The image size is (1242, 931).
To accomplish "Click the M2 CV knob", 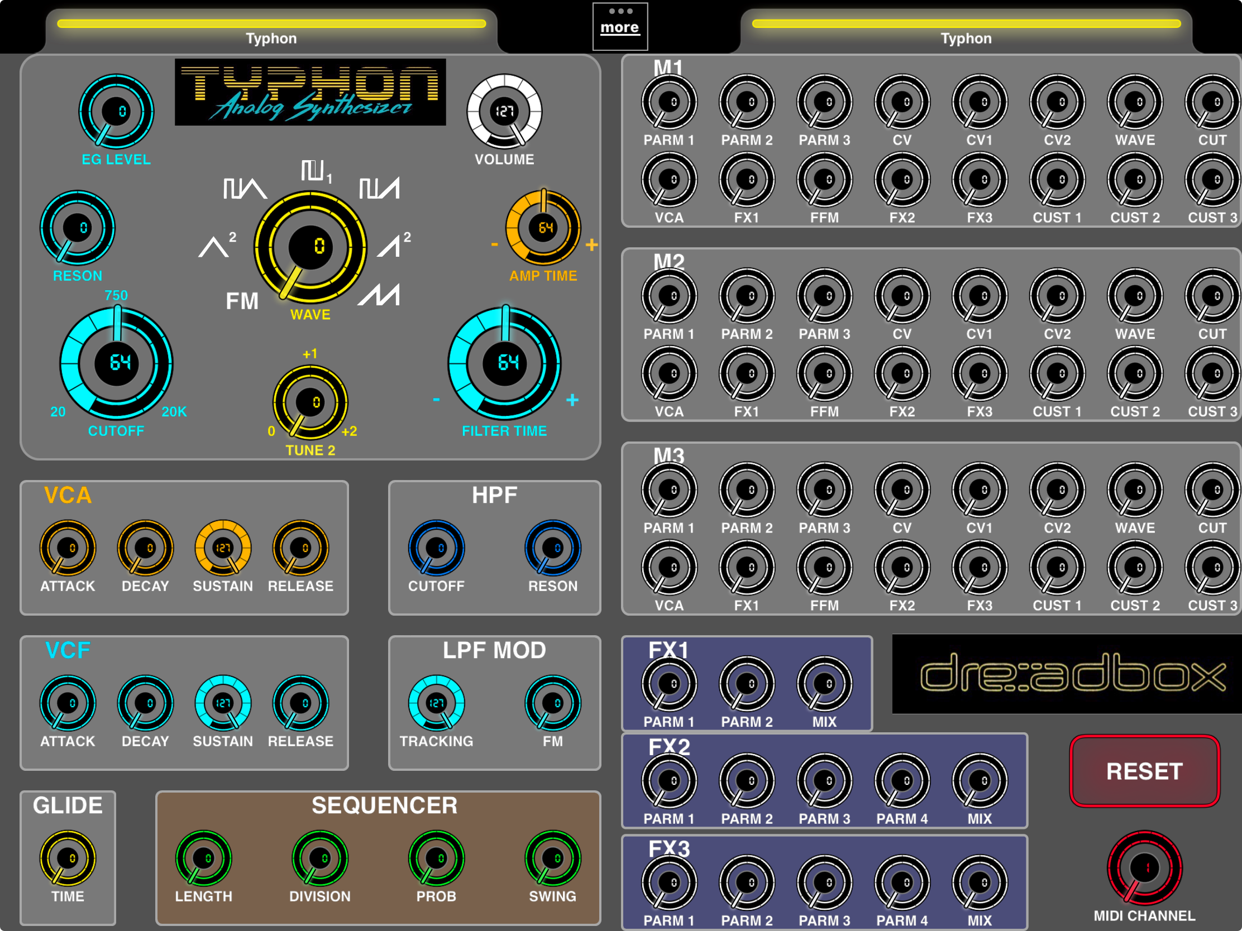I will tap(902, 296).
